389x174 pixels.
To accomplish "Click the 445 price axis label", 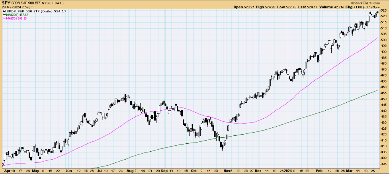I will 383,105.
